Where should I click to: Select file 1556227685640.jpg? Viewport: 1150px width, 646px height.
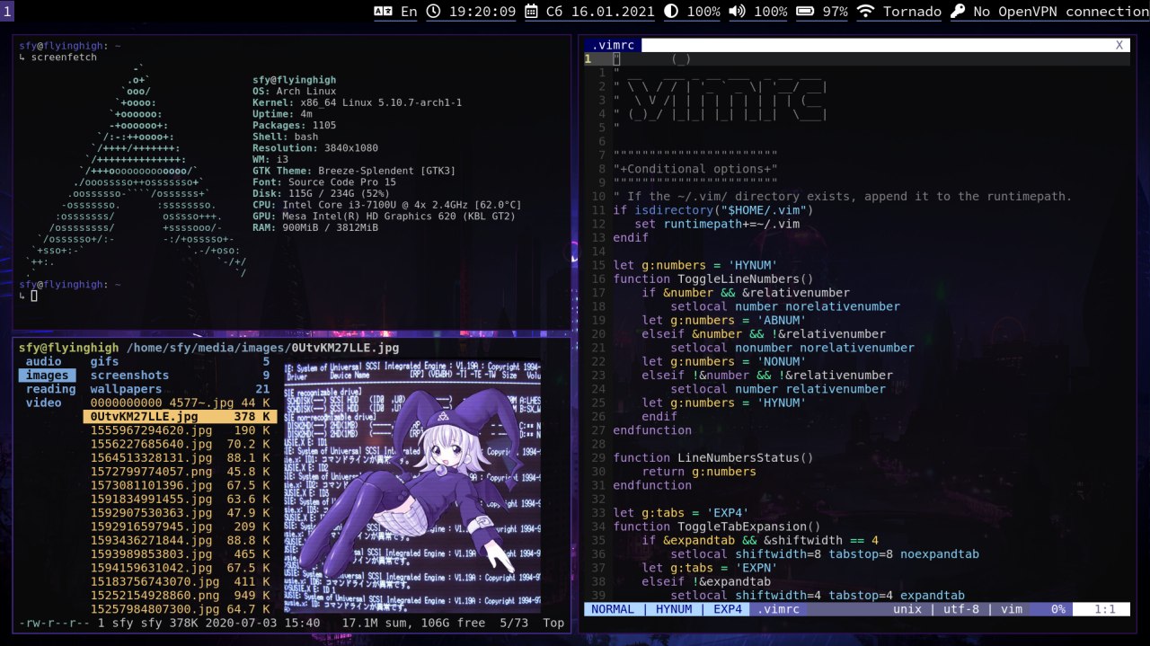click(x=180, y=444)
